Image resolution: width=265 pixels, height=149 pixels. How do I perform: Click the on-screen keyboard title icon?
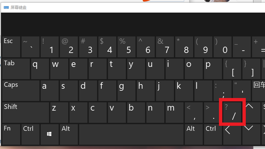coord(6,7)
